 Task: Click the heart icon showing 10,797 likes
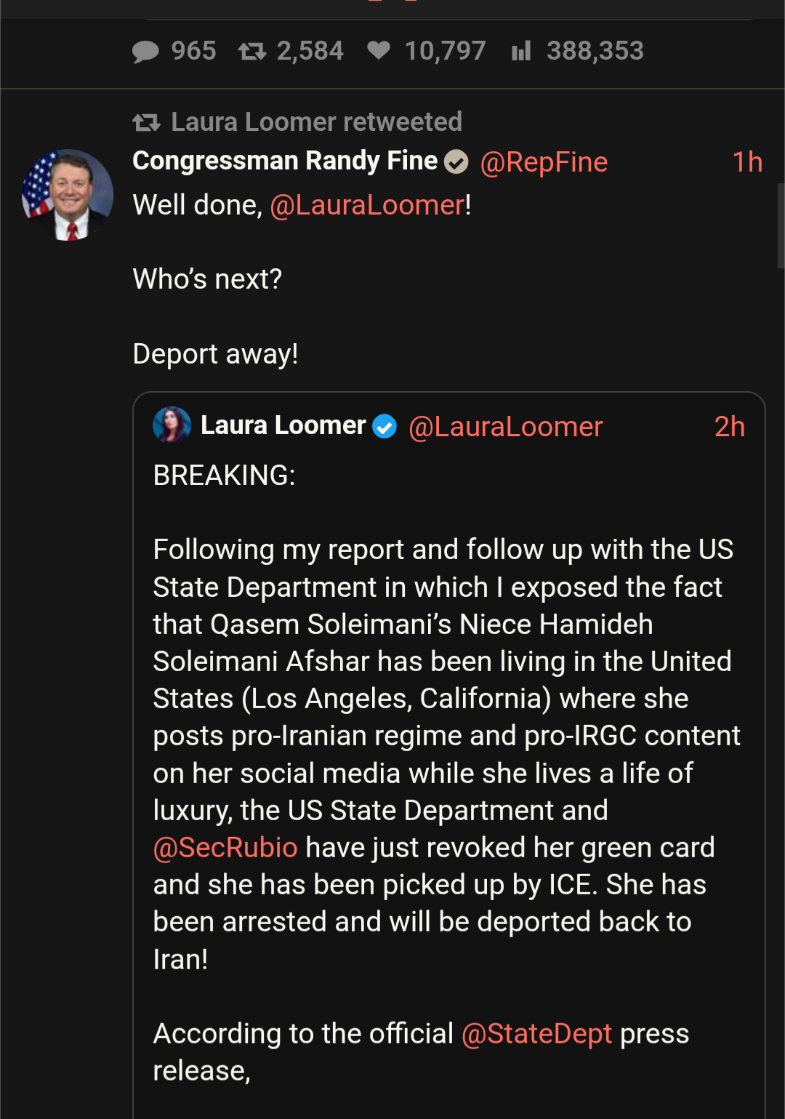tap(379, 50)
